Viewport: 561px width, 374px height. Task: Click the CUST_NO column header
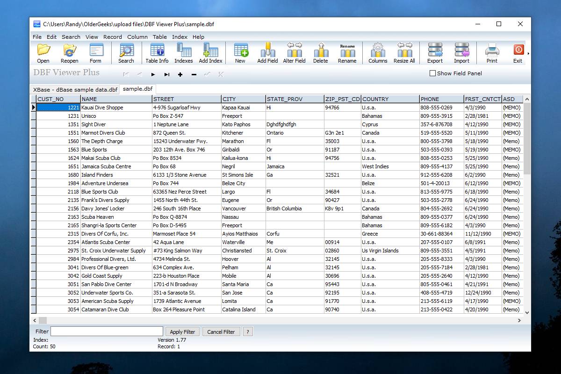coord(58,99)
